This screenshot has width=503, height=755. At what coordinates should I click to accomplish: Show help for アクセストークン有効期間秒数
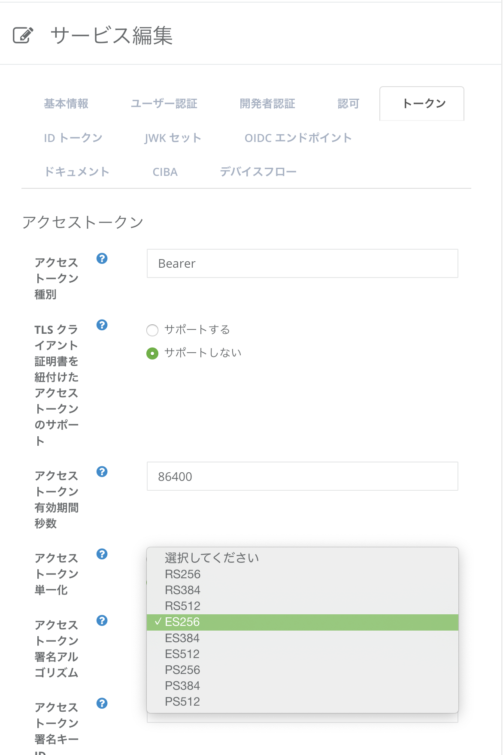click(102, 471)
